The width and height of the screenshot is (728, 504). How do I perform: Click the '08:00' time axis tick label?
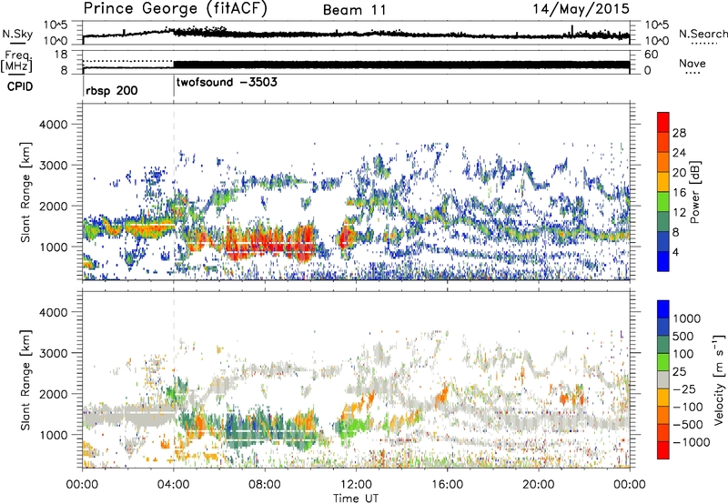265,485
